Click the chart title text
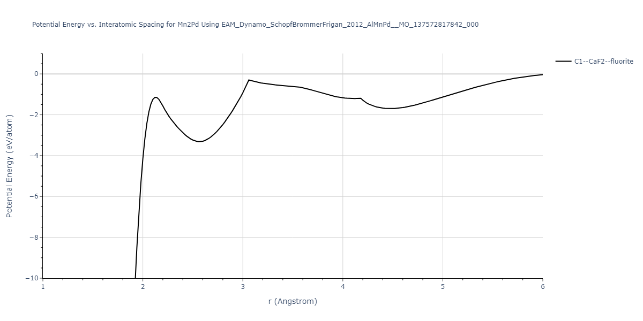The width and height of the screenshot is (643, 321). tap(255, 25)
